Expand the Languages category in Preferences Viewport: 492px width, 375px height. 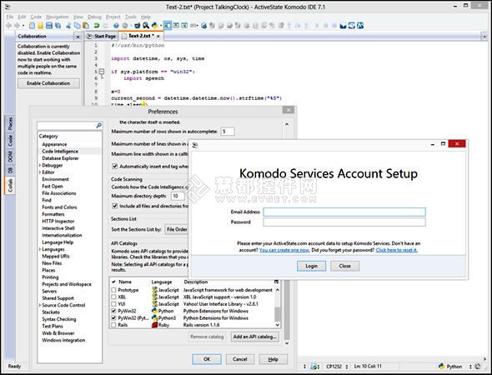point(40,249)
